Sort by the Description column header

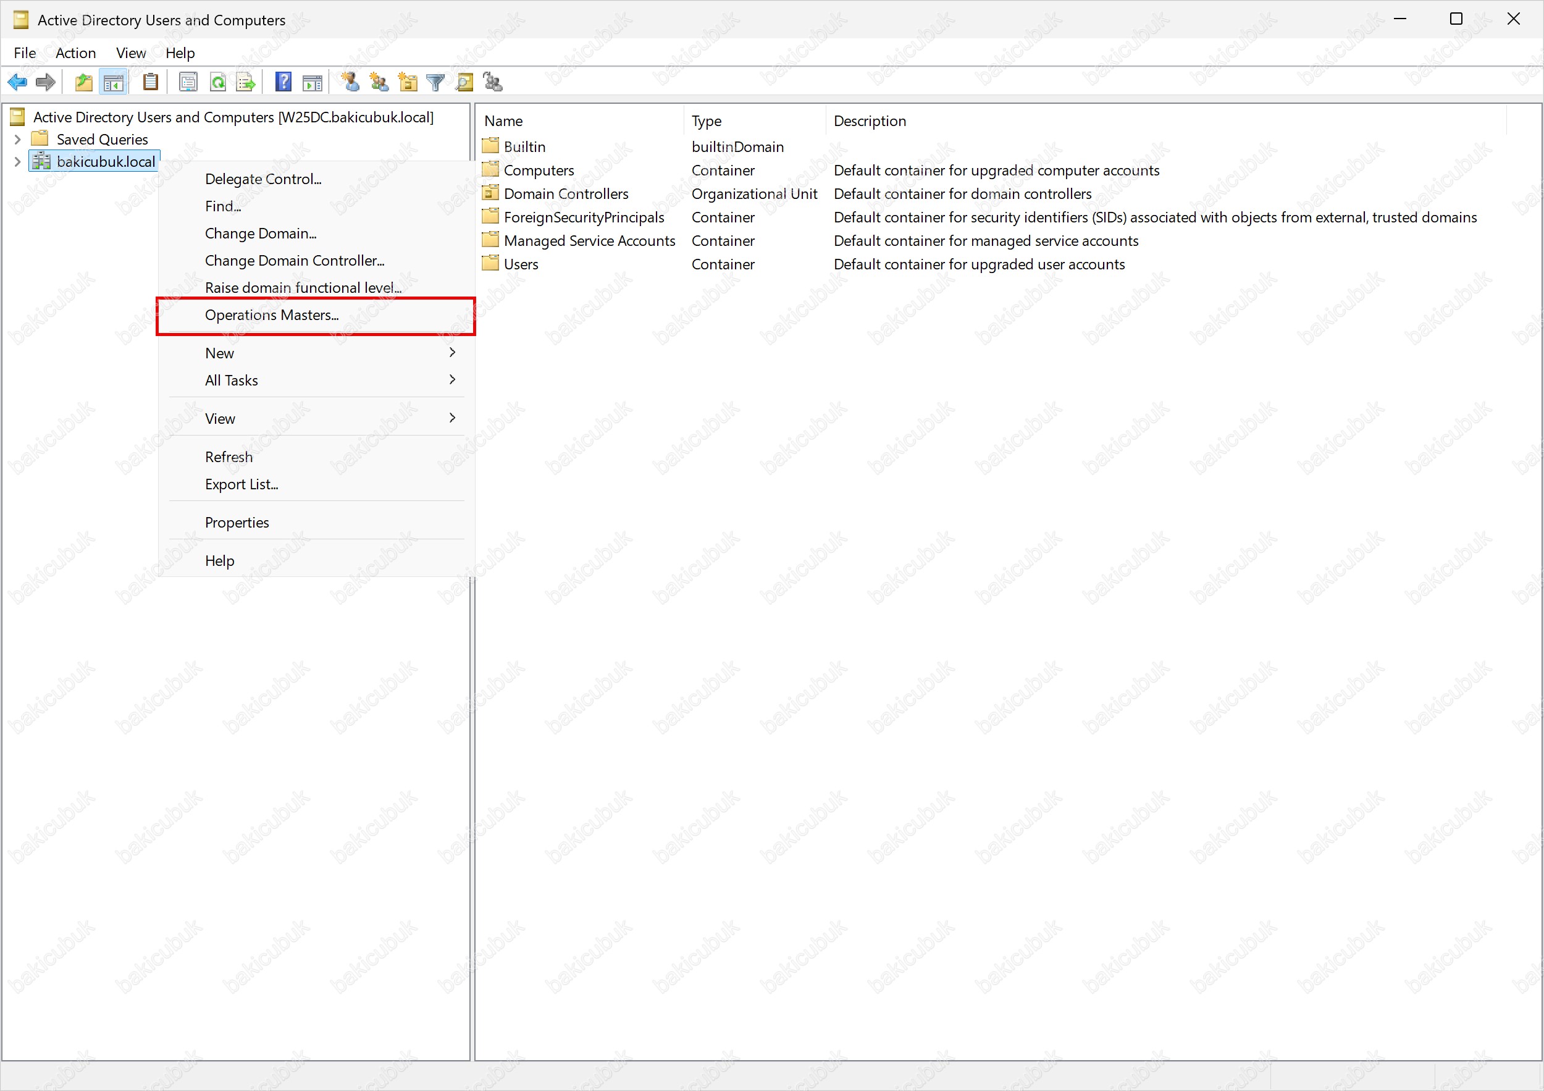click(x=1166, y=121)
